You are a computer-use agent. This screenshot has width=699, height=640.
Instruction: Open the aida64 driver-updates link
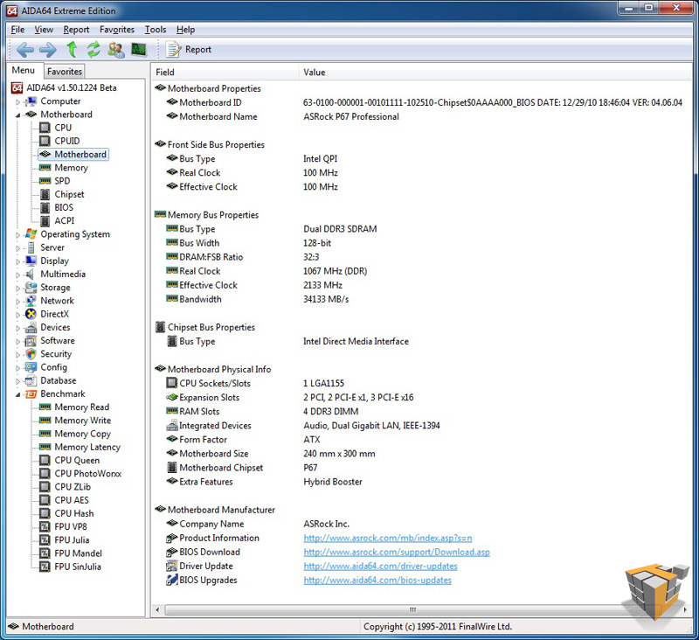[x=380, y=567]
